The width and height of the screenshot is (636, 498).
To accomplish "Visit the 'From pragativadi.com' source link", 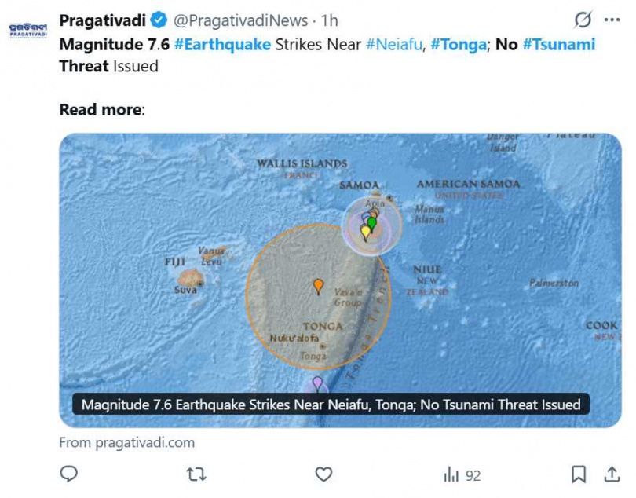I will (x=127, y=442).
